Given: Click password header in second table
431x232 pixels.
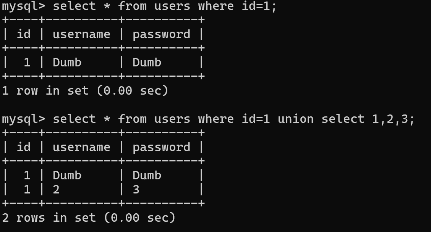Looking at the screenshot, I should tap(161, 148).
